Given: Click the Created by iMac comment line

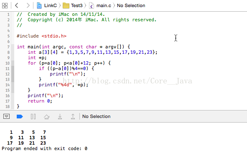Looking at the screenshot, I should tap(61, 15).
